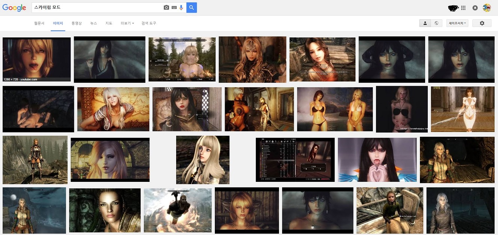Switch to the 지도 tab

[109, 23]
